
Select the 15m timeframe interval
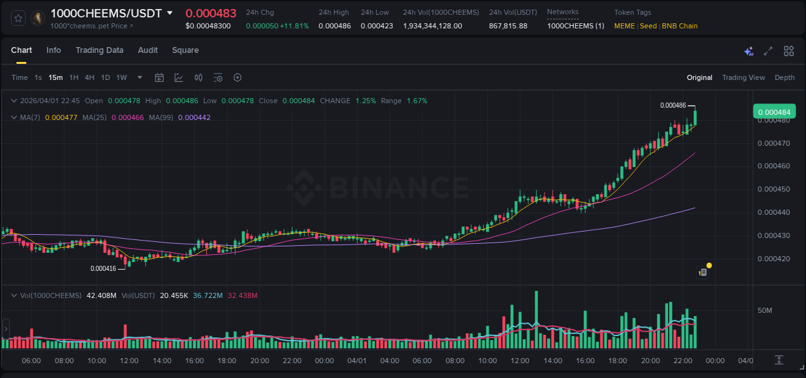pos(55,77)
